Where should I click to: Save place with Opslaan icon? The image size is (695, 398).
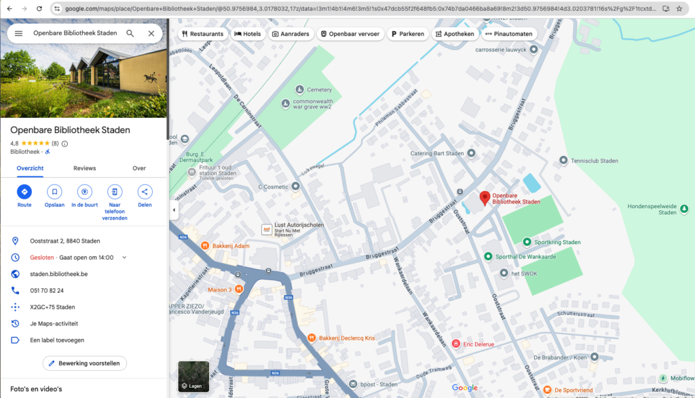pyautogui.click(x=55, y=192)
